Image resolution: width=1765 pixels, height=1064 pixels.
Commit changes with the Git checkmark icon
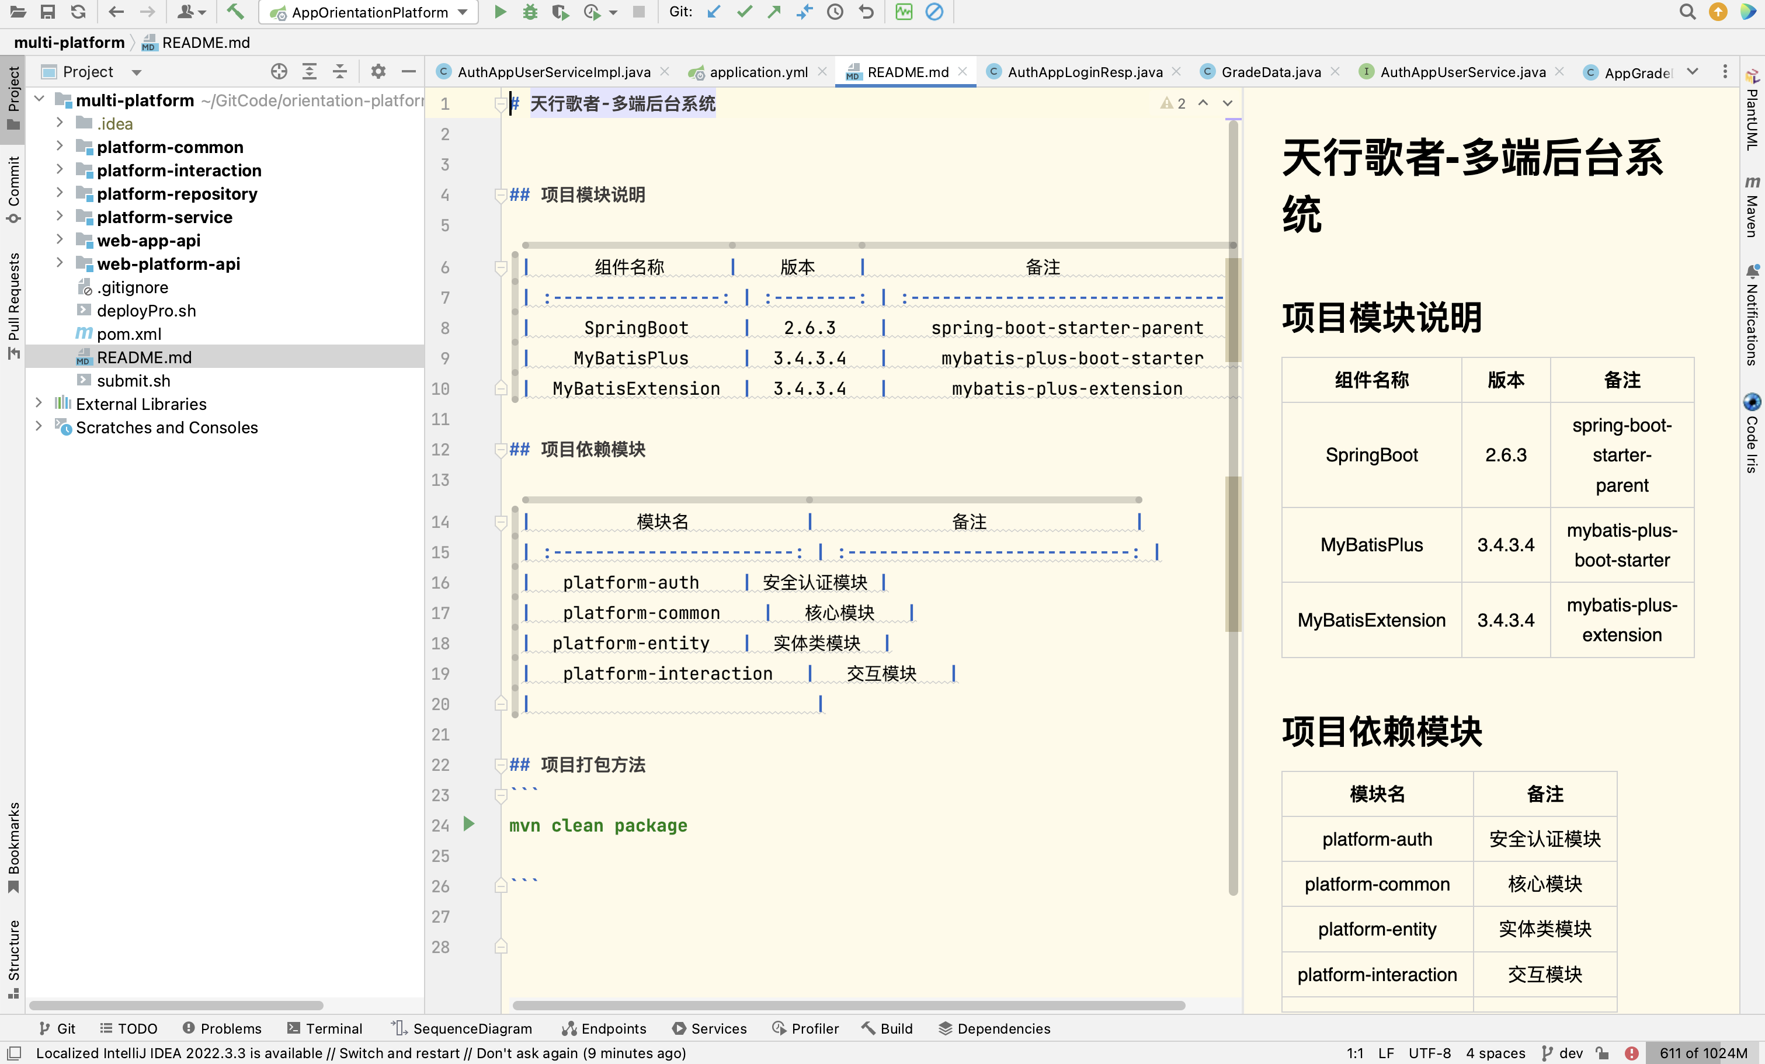pyautogui.click(x=744, y=12)
